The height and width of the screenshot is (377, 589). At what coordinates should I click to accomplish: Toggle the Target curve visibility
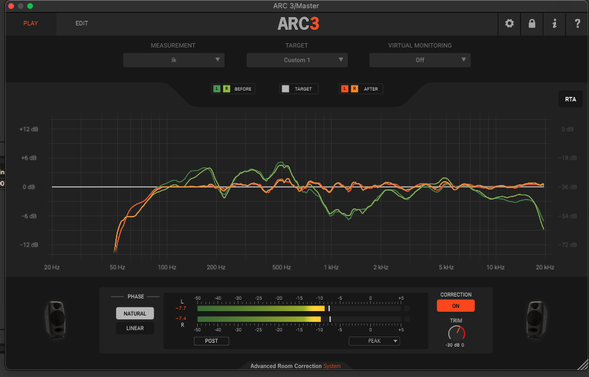[285, 89]
